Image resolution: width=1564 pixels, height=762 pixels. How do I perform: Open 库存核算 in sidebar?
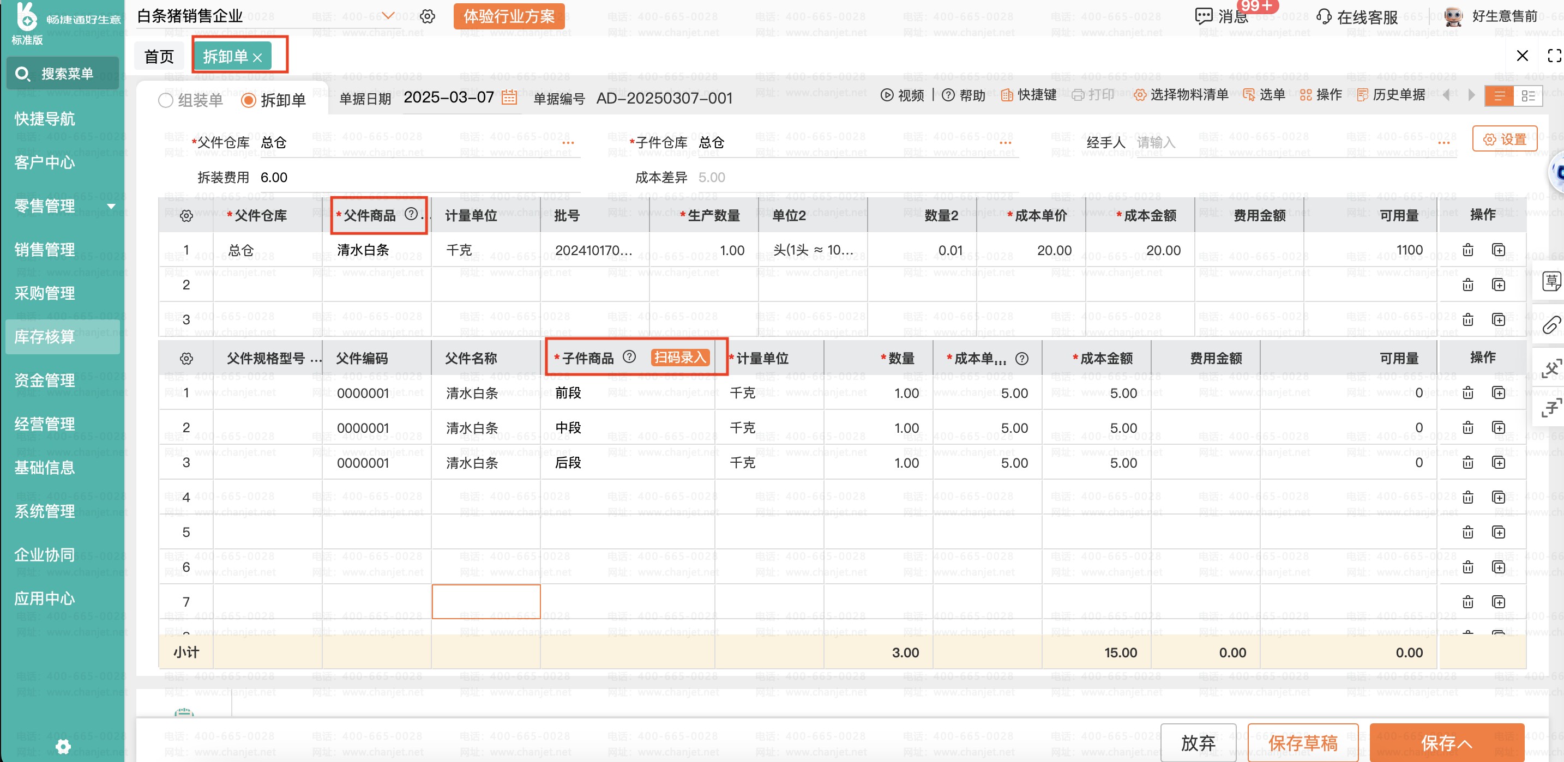click(63, 337)
